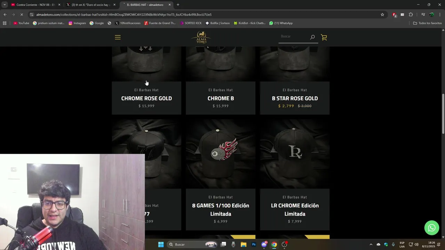Image resolution: width=445 pixels, height=250 pixels.
Task: Open the Google bookmark
Action: tap(97, 23)
